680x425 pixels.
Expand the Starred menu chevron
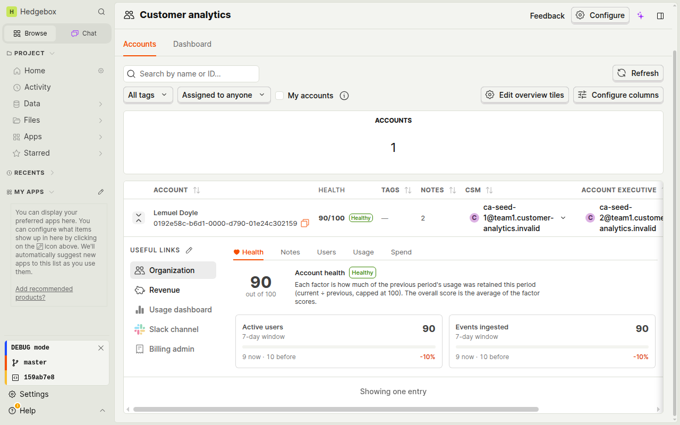[x=100, y=154]
